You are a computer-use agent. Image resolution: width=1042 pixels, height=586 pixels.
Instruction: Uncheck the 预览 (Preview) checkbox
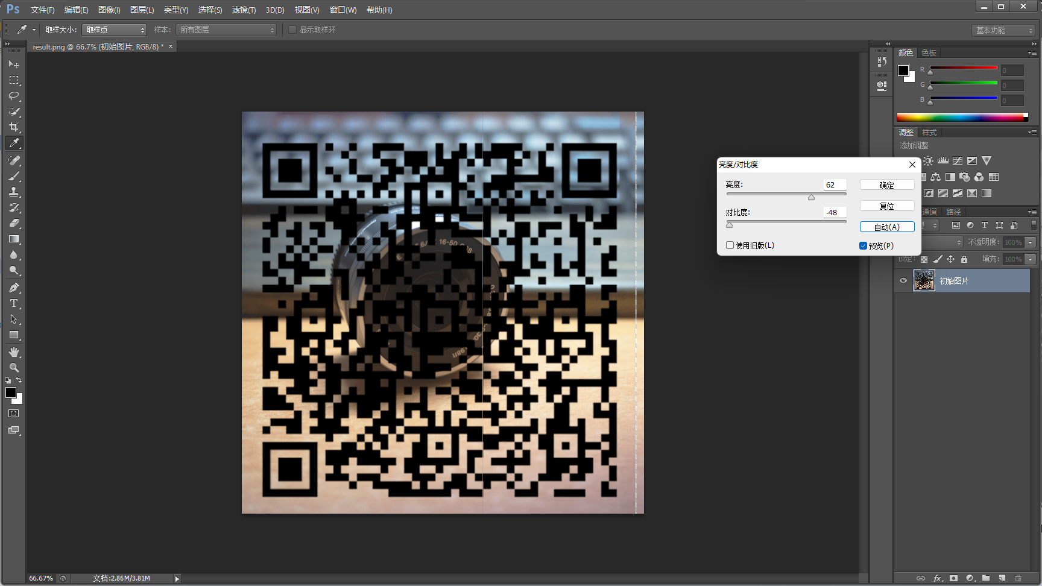click(863, 246)
